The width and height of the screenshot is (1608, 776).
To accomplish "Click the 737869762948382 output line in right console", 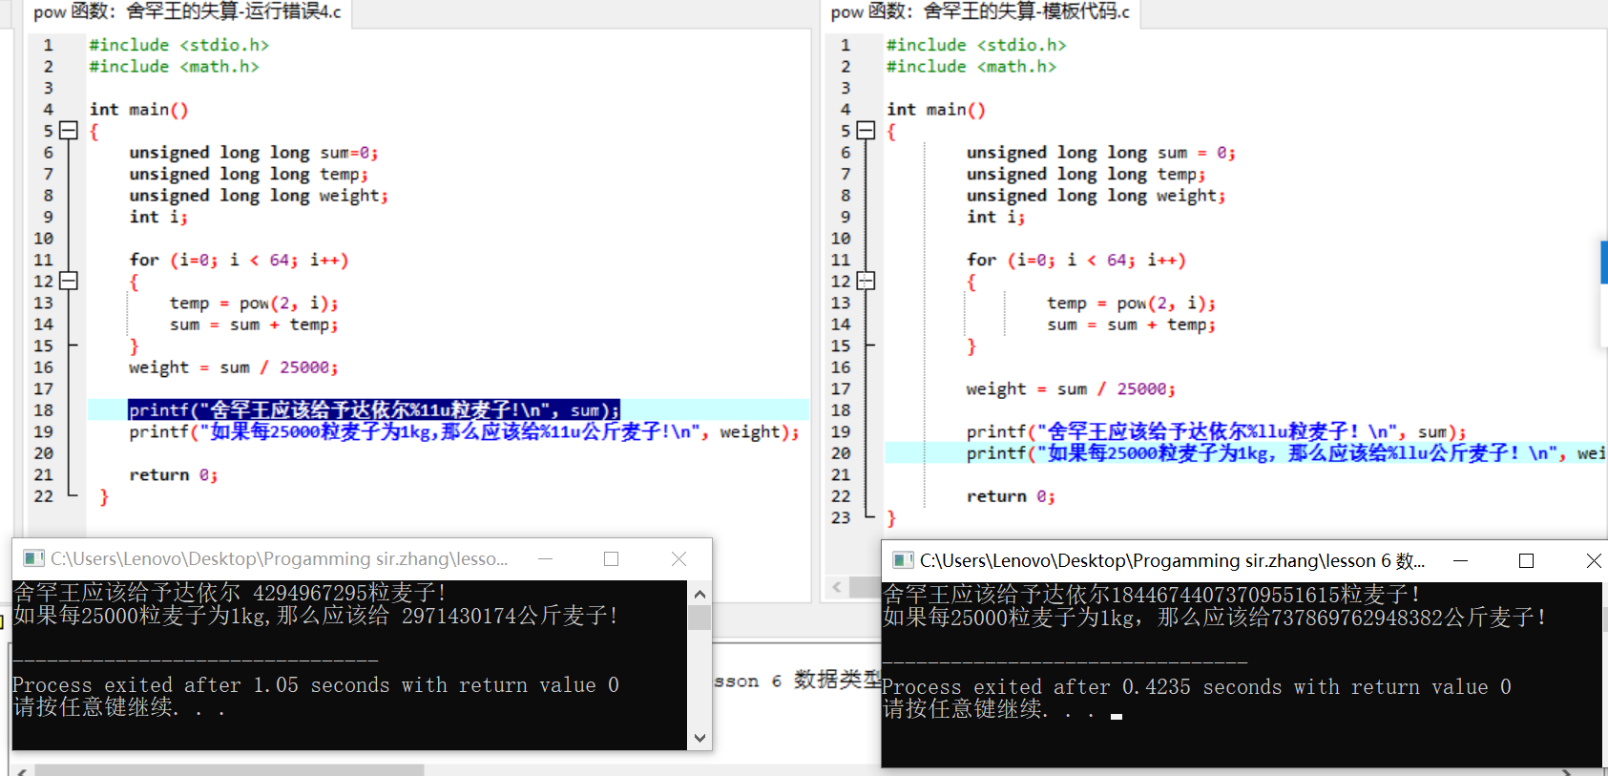I will click(1214, 618).
